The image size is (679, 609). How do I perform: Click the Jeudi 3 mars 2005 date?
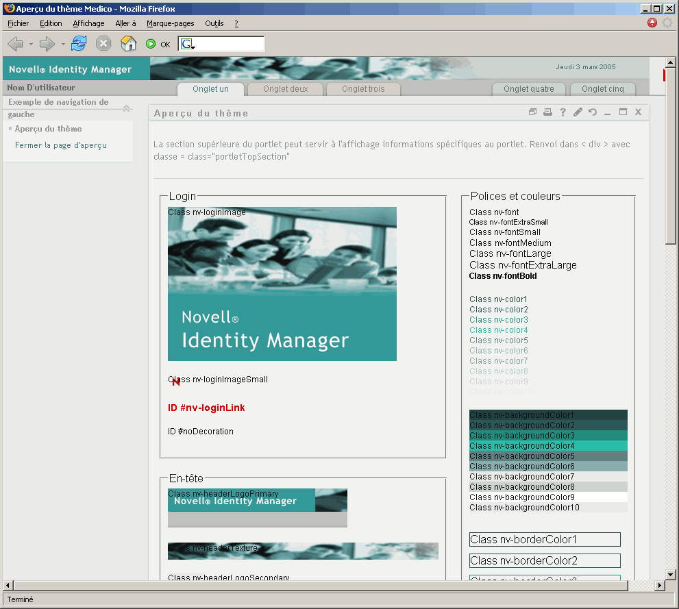[x=585, y=66]
